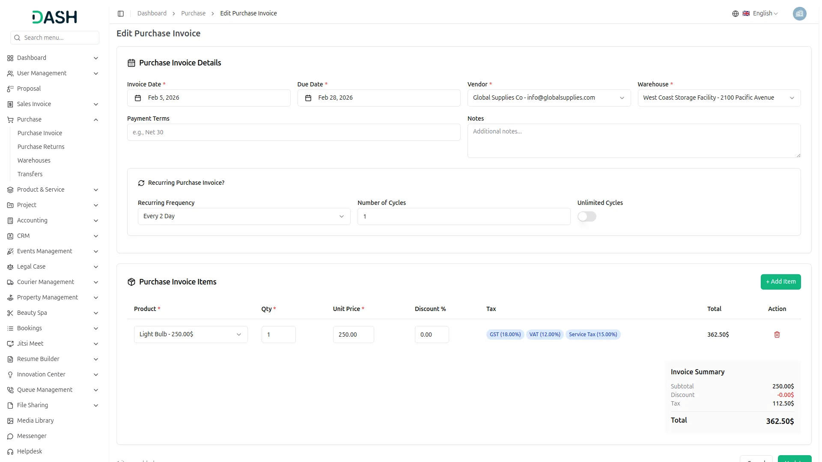Click the + Add Item button
Screen dimensions: 822x462
click(x=780, y=281)
